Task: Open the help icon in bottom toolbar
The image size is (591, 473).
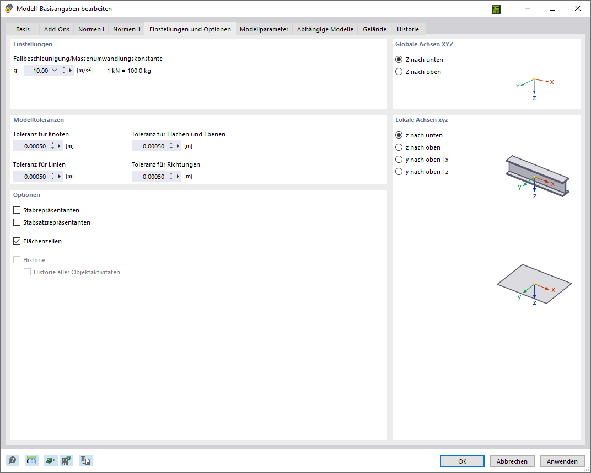Action: (x=13, y=460)
